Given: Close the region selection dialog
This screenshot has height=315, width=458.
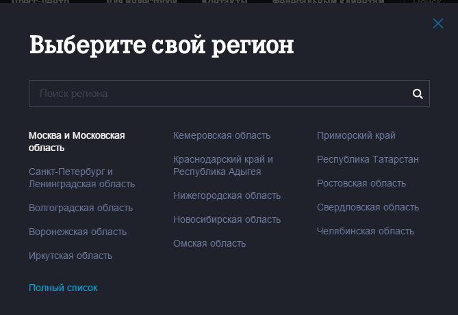Looking at the screenshot, I should pos(438,23).
